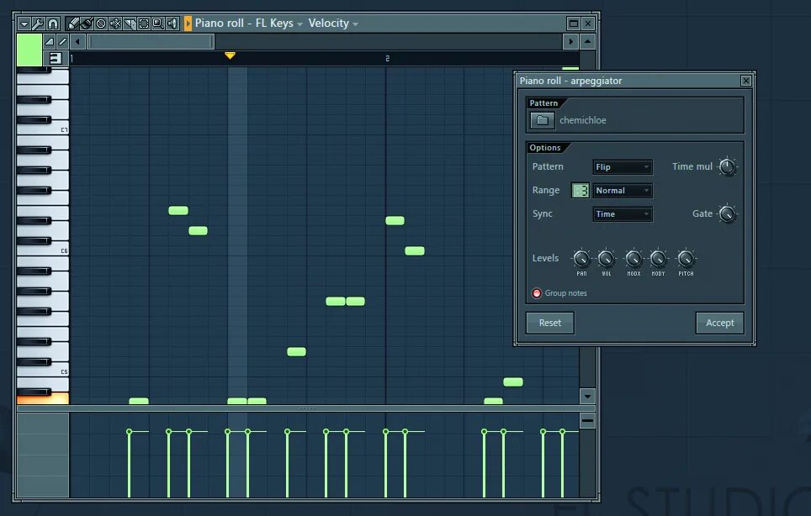Toggle the slide note icon

(62, 42)
